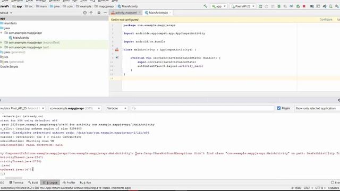The width and height of the screenshot is (340, 191).
Task: Collapse onCreate function with fold marker
Action: (x=122, y=58)
